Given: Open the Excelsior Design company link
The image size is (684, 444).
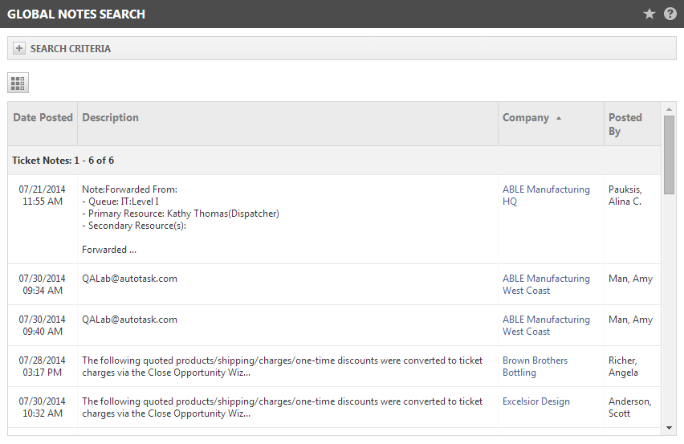Looking at the screenshot, I should (536, 401).
